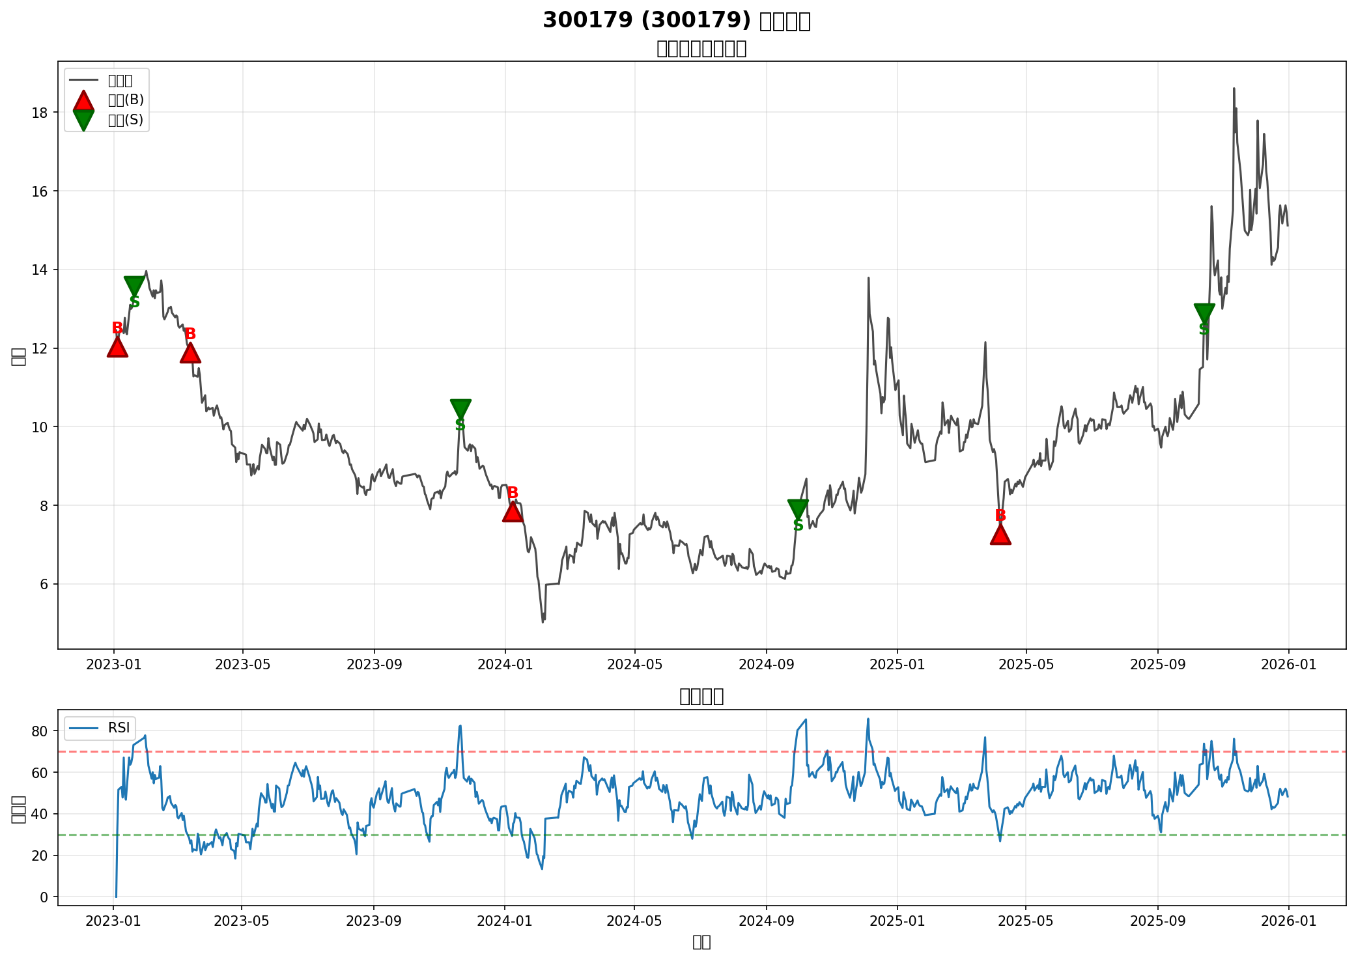
Task: Click the red buy triangle near March 2023
Action: 190,354
